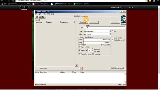Screen dimensions: 160x90
Task: Enable the Unrandomizer checkbox
Action: tap(112, 38)
